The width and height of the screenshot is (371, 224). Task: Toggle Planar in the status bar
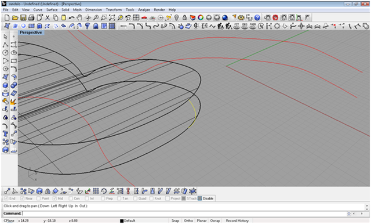pos(202,221)
